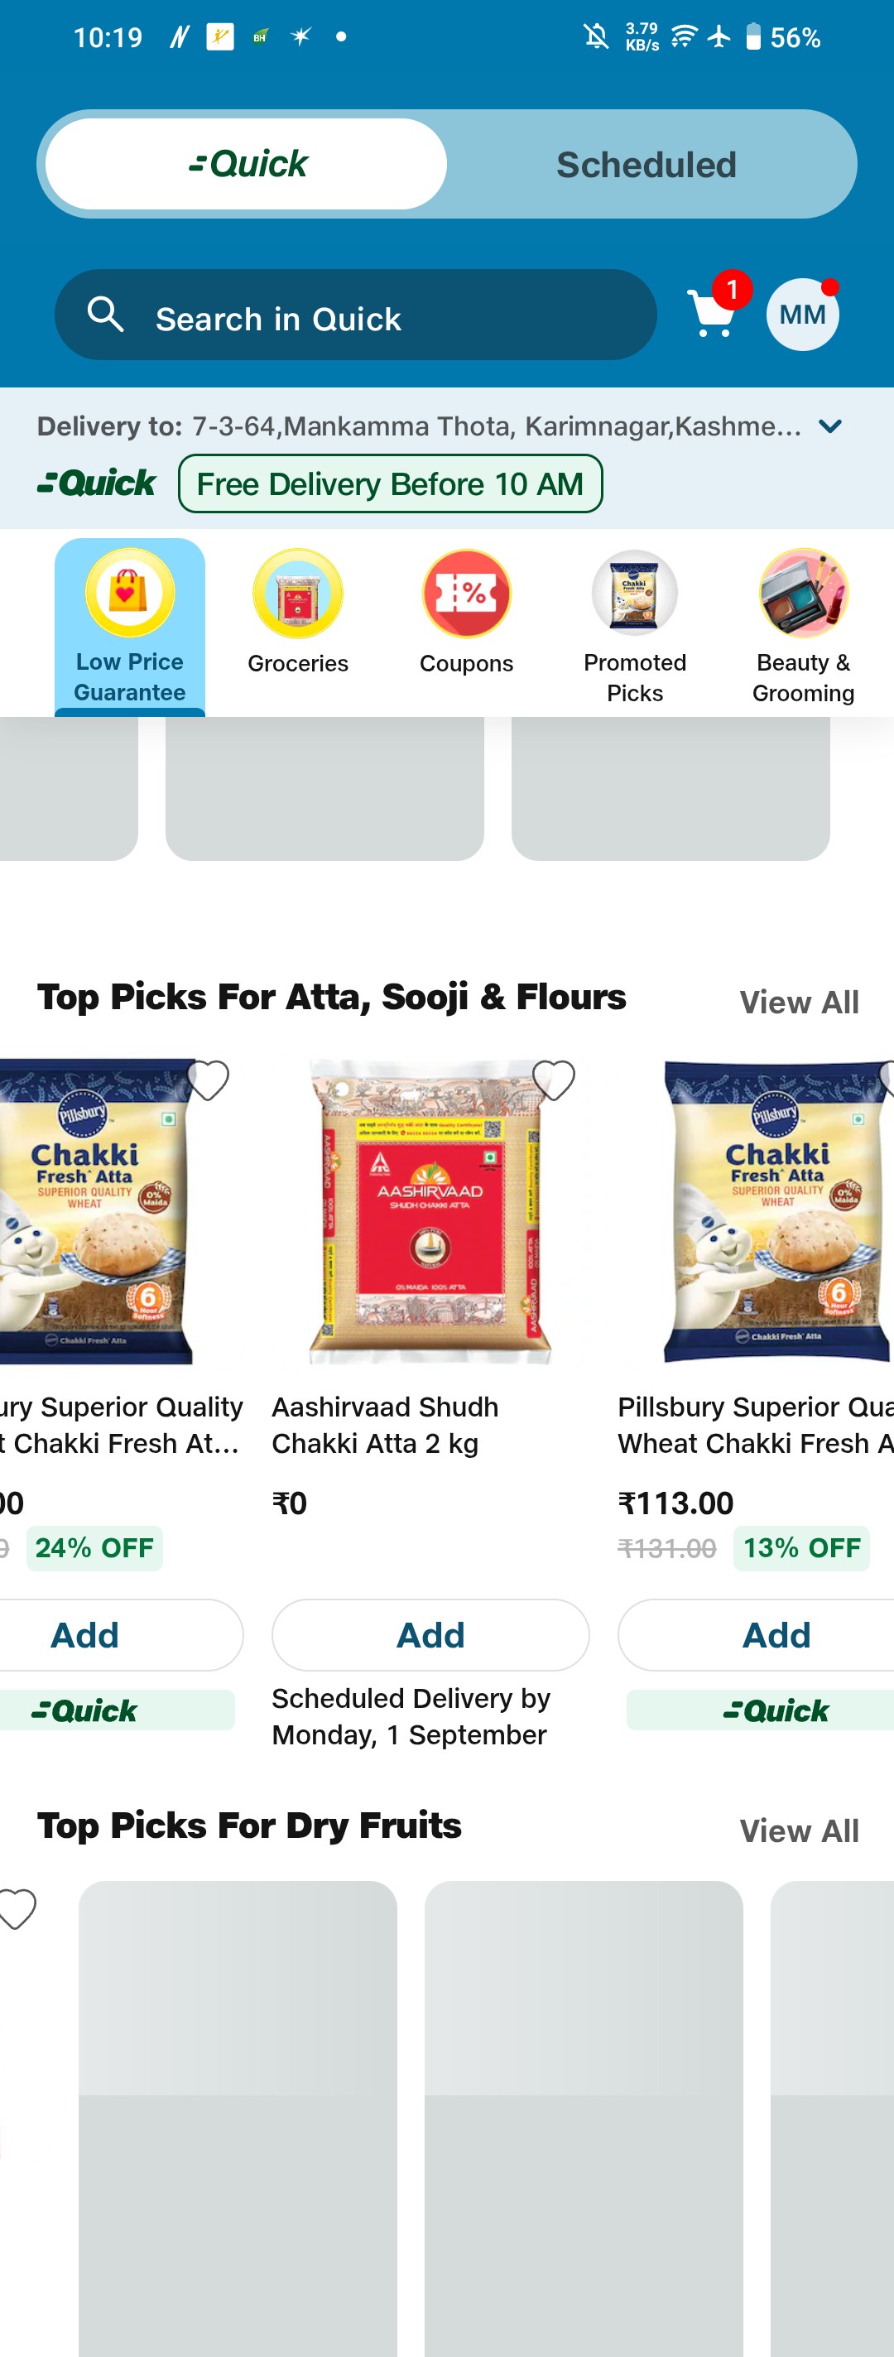The width and height of the screenshot is (894, 2357).
Task: Expand the delivery address dropdown chevron
Action: point(829,426)
